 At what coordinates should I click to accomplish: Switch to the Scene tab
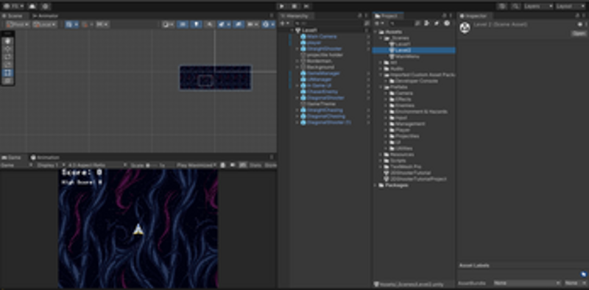click(14, 15)
